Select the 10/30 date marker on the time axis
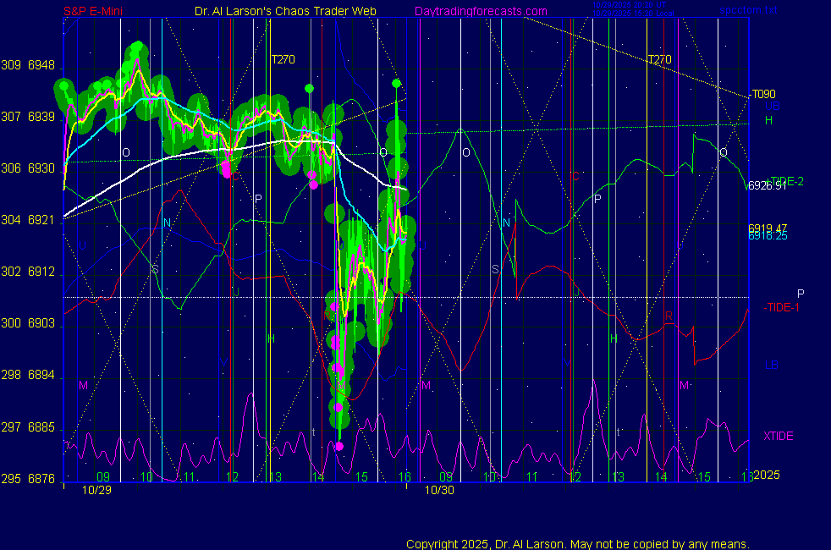 [439, 490]
